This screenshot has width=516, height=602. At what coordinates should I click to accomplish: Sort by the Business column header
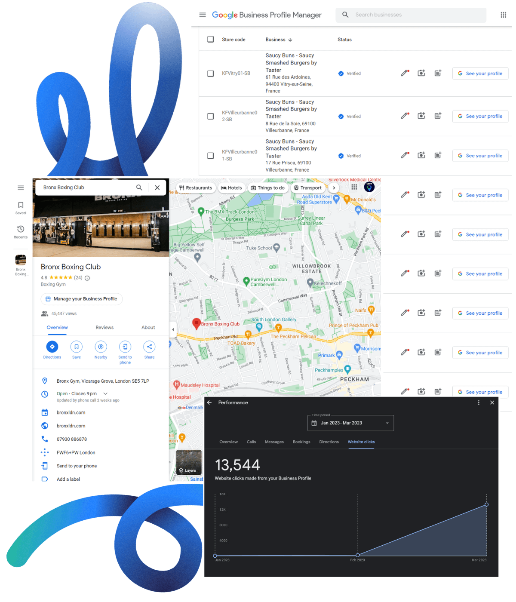coord(279,40)
